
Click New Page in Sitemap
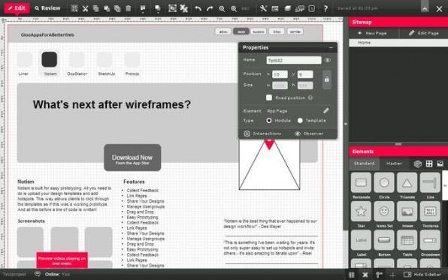pyautogui.click(x=372, y=33)
